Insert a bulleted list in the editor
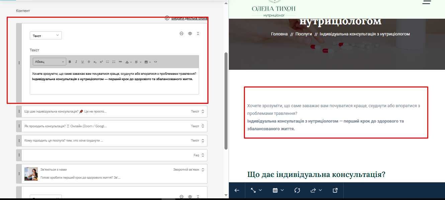Screen dimensions: 445x200 click(x=107, y=62)
